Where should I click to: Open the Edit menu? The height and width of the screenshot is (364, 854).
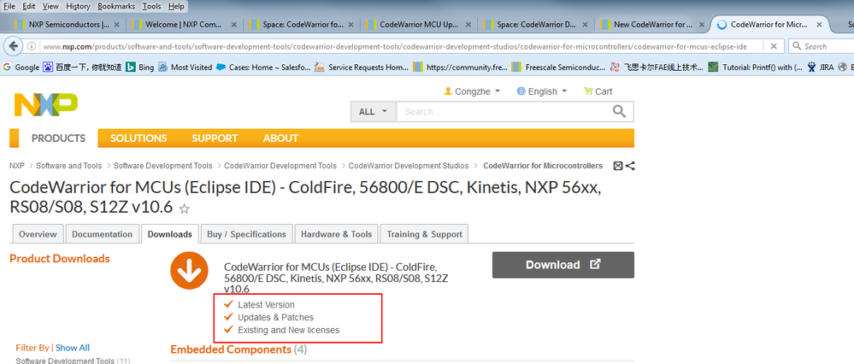coord(29,7)
